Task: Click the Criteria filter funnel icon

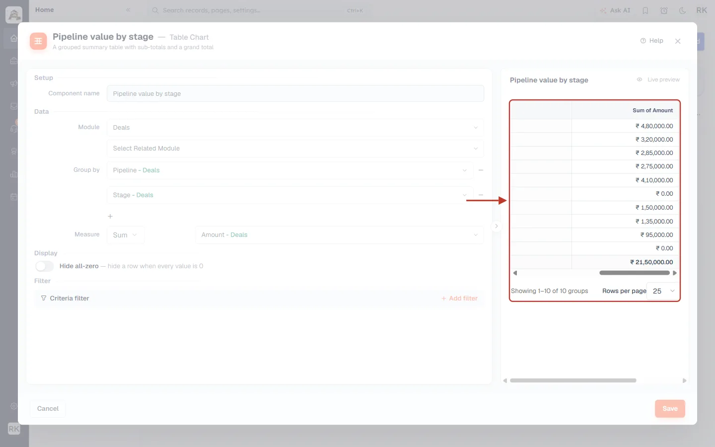Action: [x=44, y=298]
